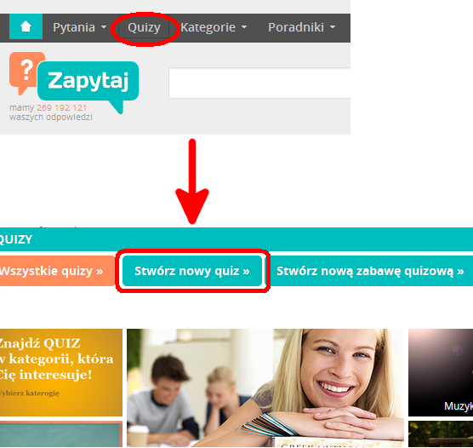The height and width of the screenshot is (448, 473).
Task: Click the smiling woman students image
Action: point(265,388)
